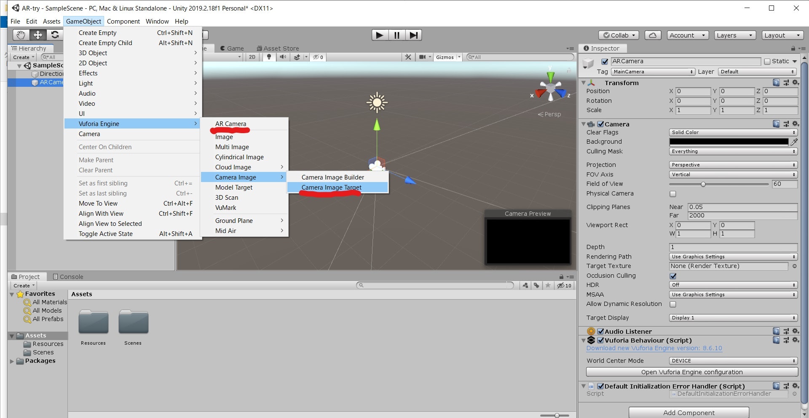Select the Rotate tool in toolbar
This screenshot has width=809, height=418.
click(55, 35)
